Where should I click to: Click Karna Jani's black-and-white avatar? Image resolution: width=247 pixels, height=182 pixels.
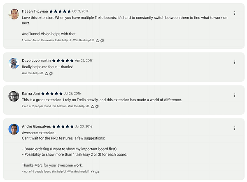pyautogui.click(x=14, y=96)
